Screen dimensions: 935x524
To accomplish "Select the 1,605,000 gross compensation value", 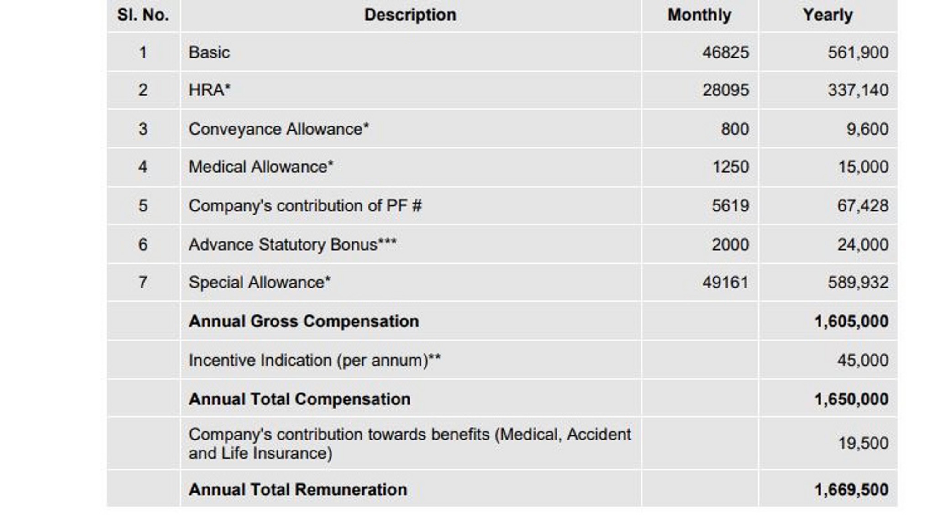I will point(851,321).
